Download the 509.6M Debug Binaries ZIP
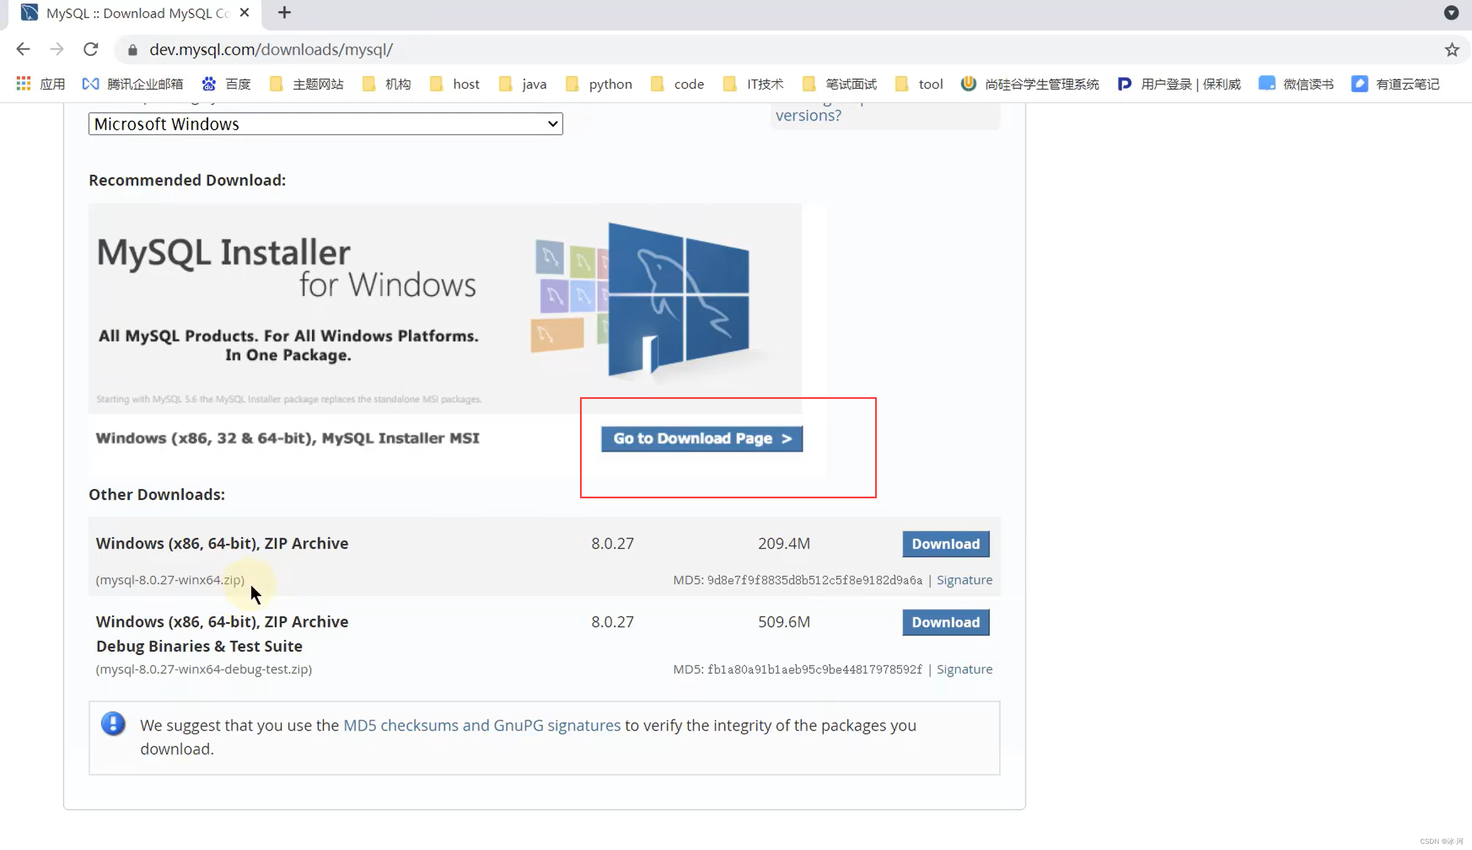The height and width of the screenshot is (850, 1472). click(945, 622)
